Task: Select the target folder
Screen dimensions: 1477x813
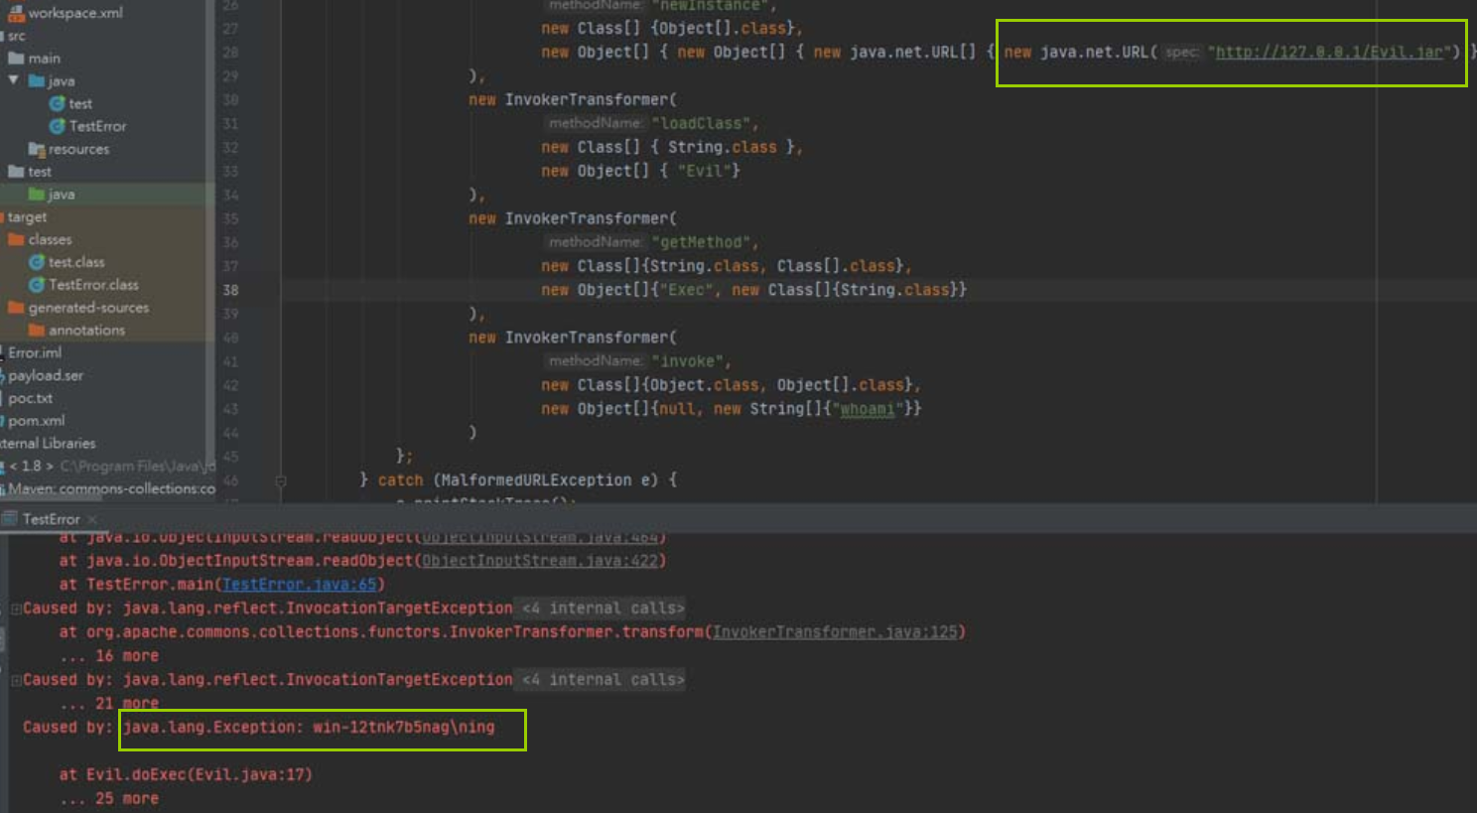Action: [x=27, y=217]
